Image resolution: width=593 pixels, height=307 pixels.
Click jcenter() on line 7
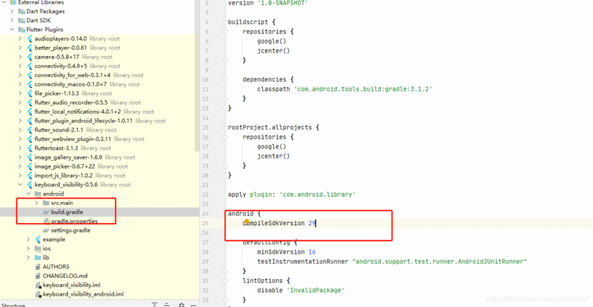pos(273,50)
